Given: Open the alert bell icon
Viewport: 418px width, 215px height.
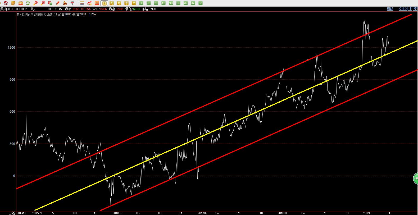Looking at the screenshot, I should [65, 3].
